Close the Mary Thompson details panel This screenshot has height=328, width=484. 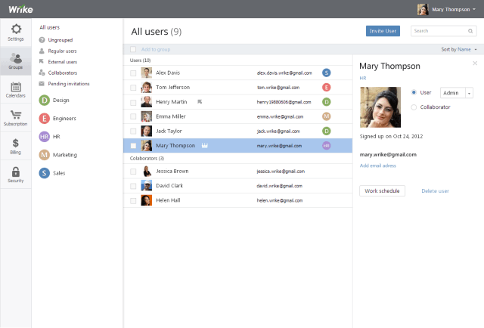(475, 63)
